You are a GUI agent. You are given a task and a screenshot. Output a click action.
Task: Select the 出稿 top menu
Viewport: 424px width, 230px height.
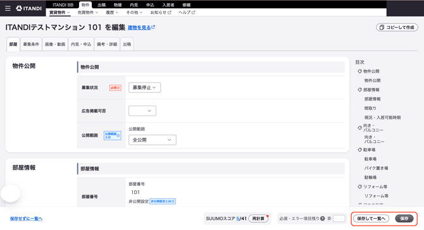click(x=101, y=5)
